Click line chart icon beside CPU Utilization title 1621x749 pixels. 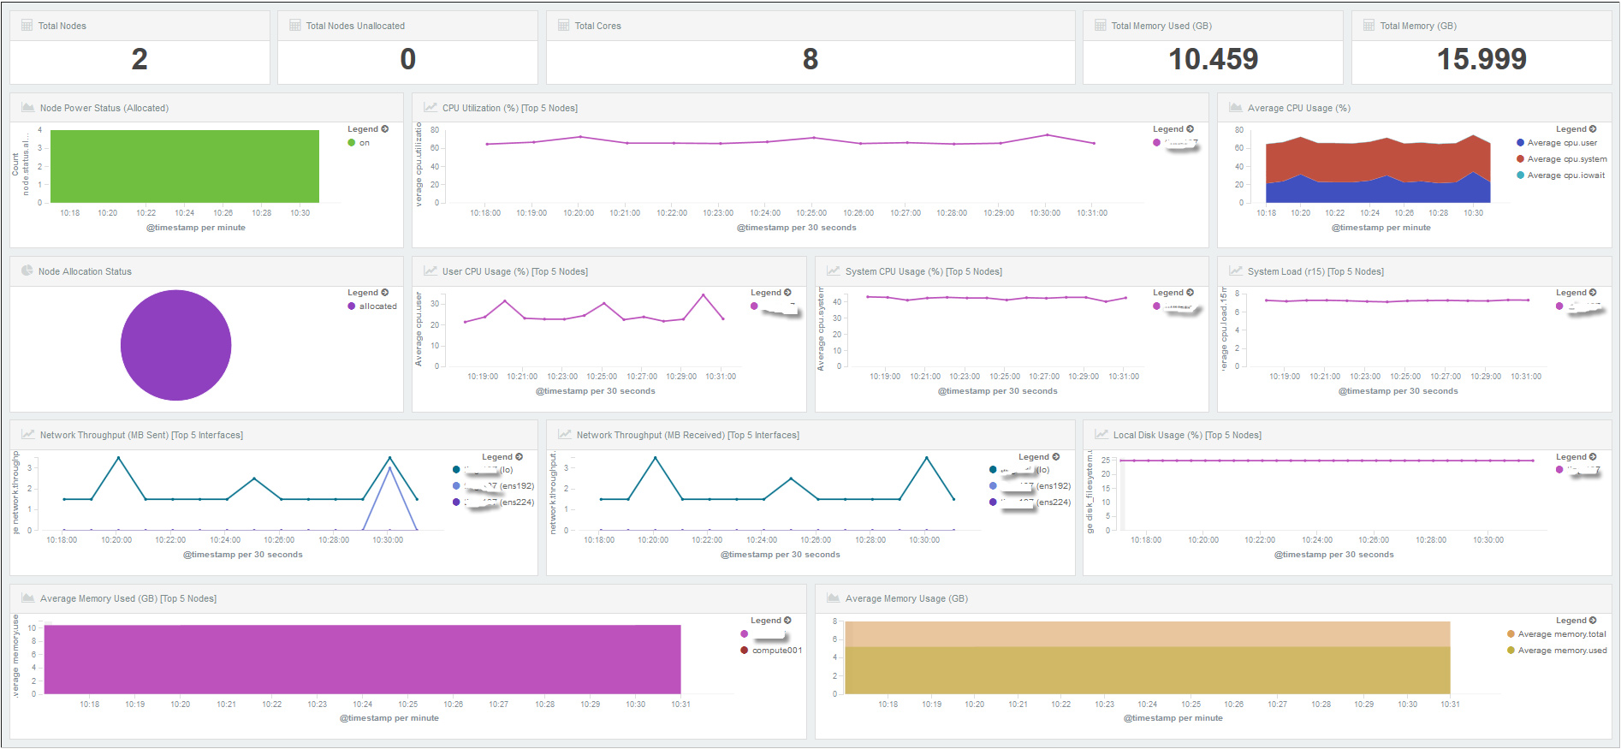click(430, 108)
